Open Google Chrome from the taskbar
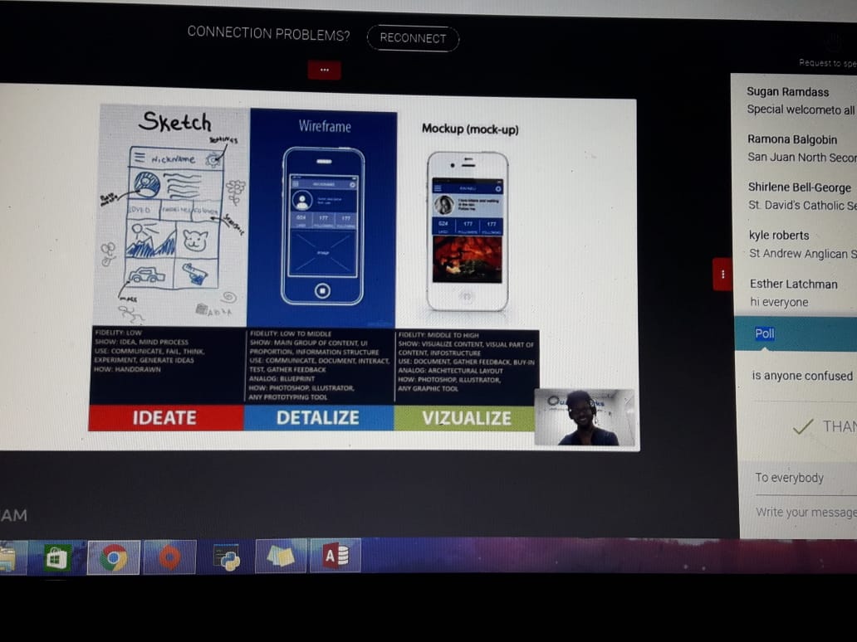Viewport: 857px width, 642px height. (114, 557)
